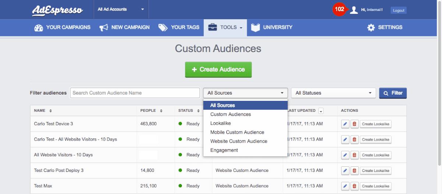The image size is (442, 194).
Task: Open the Tools menu in navigation
Action: [225, 27]
